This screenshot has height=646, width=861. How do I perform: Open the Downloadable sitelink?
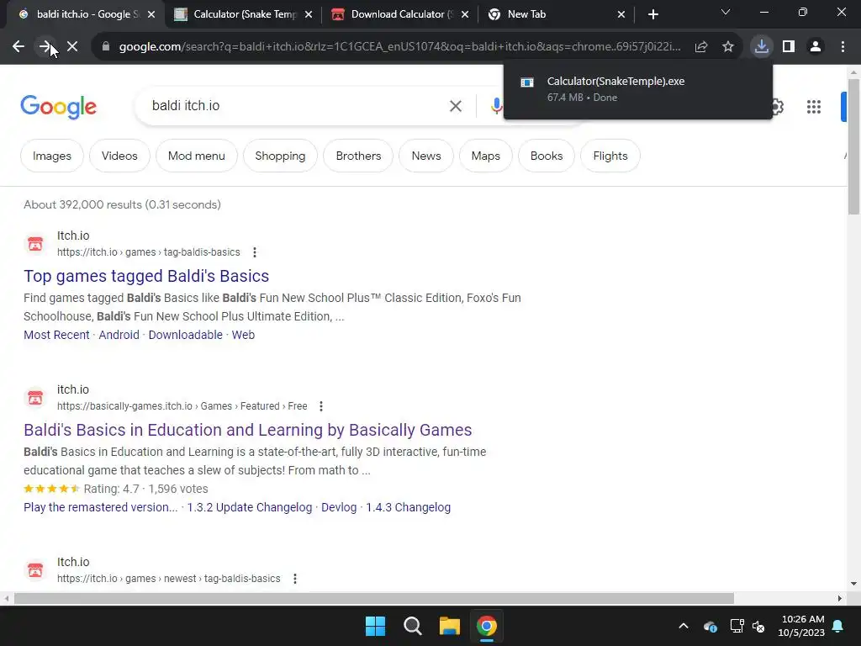coord(186,335)
